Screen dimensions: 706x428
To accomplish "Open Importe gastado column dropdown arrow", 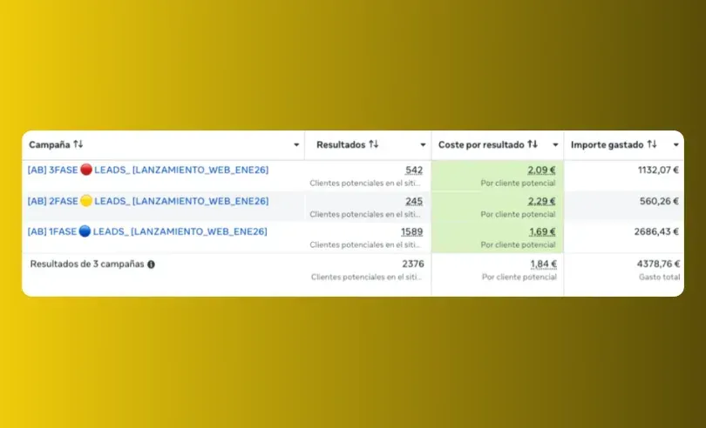I will [675, 144].
